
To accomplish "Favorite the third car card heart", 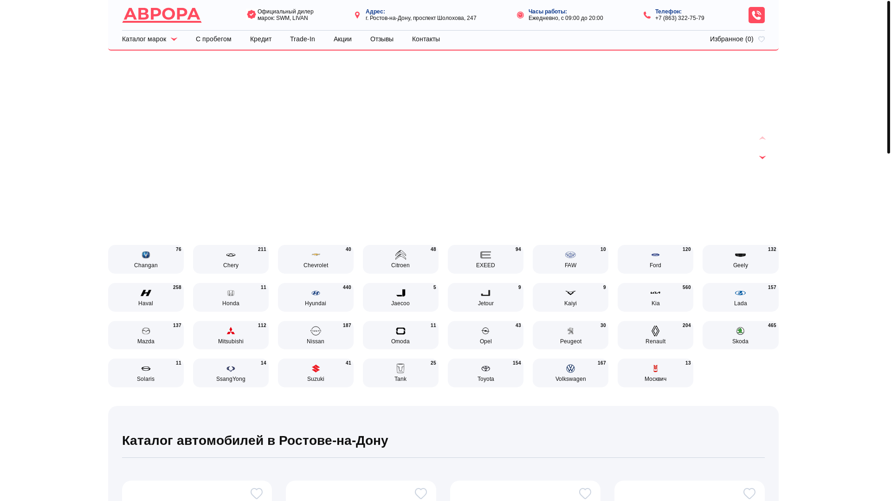I will [x=585, y=494].
